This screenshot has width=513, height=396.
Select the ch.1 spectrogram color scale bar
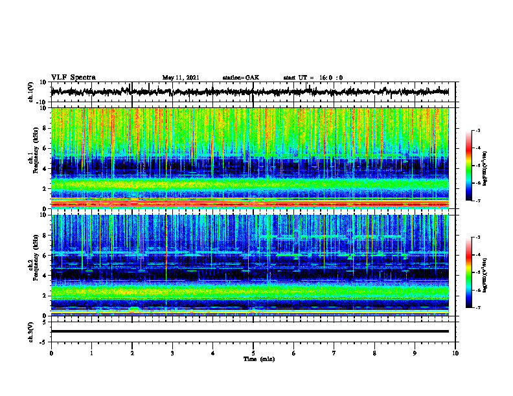point(468,166)
